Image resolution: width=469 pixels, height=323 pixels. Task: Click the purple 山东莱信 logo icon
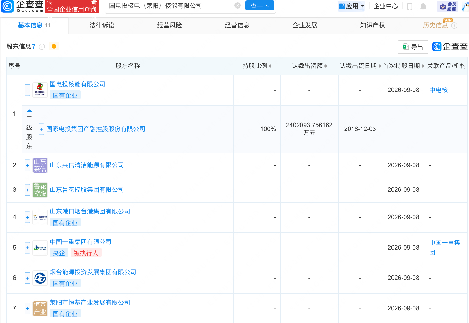pos(40,165)
